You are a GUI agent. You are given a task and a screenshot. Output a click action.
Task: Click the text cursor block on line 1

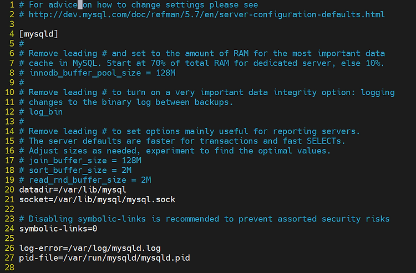tap(80, 5)
